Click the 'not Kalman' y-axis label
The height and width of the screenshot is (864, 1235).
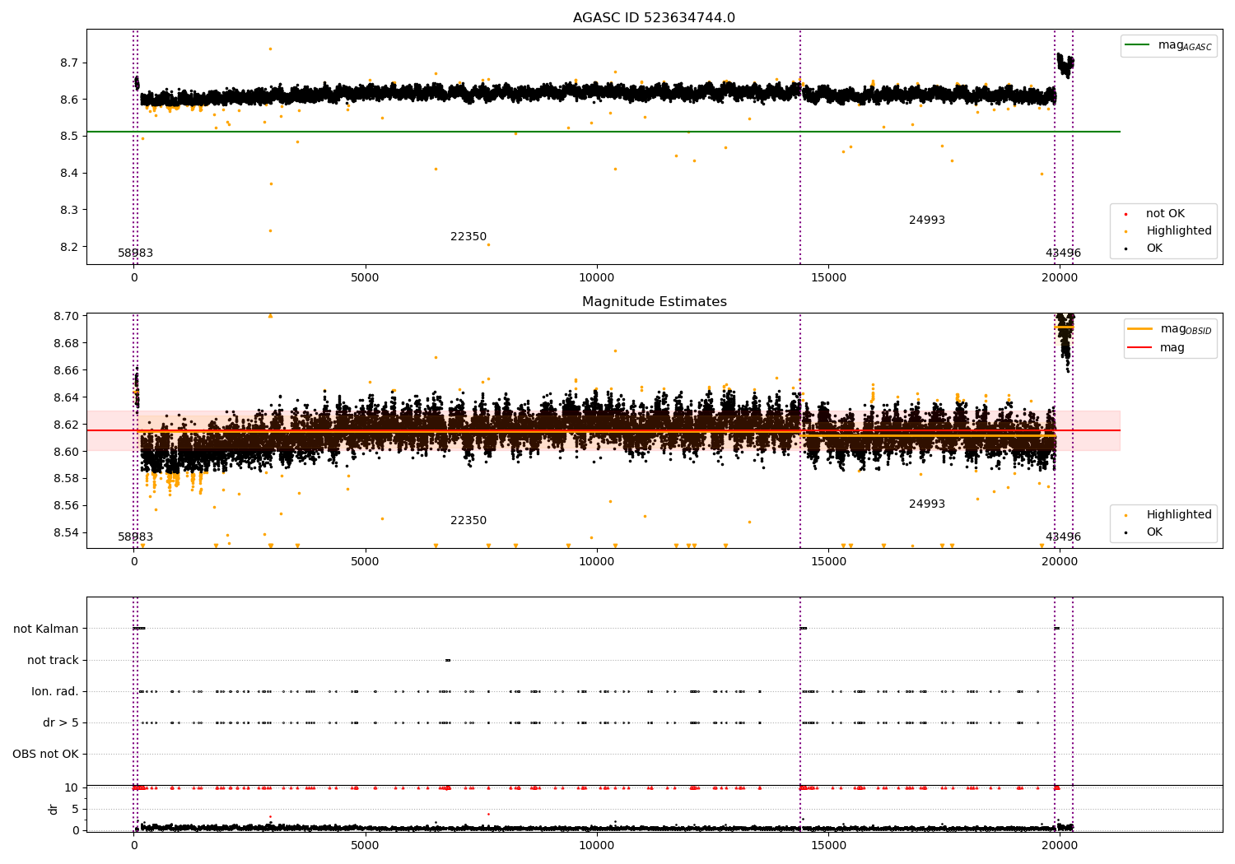[46, 629]
